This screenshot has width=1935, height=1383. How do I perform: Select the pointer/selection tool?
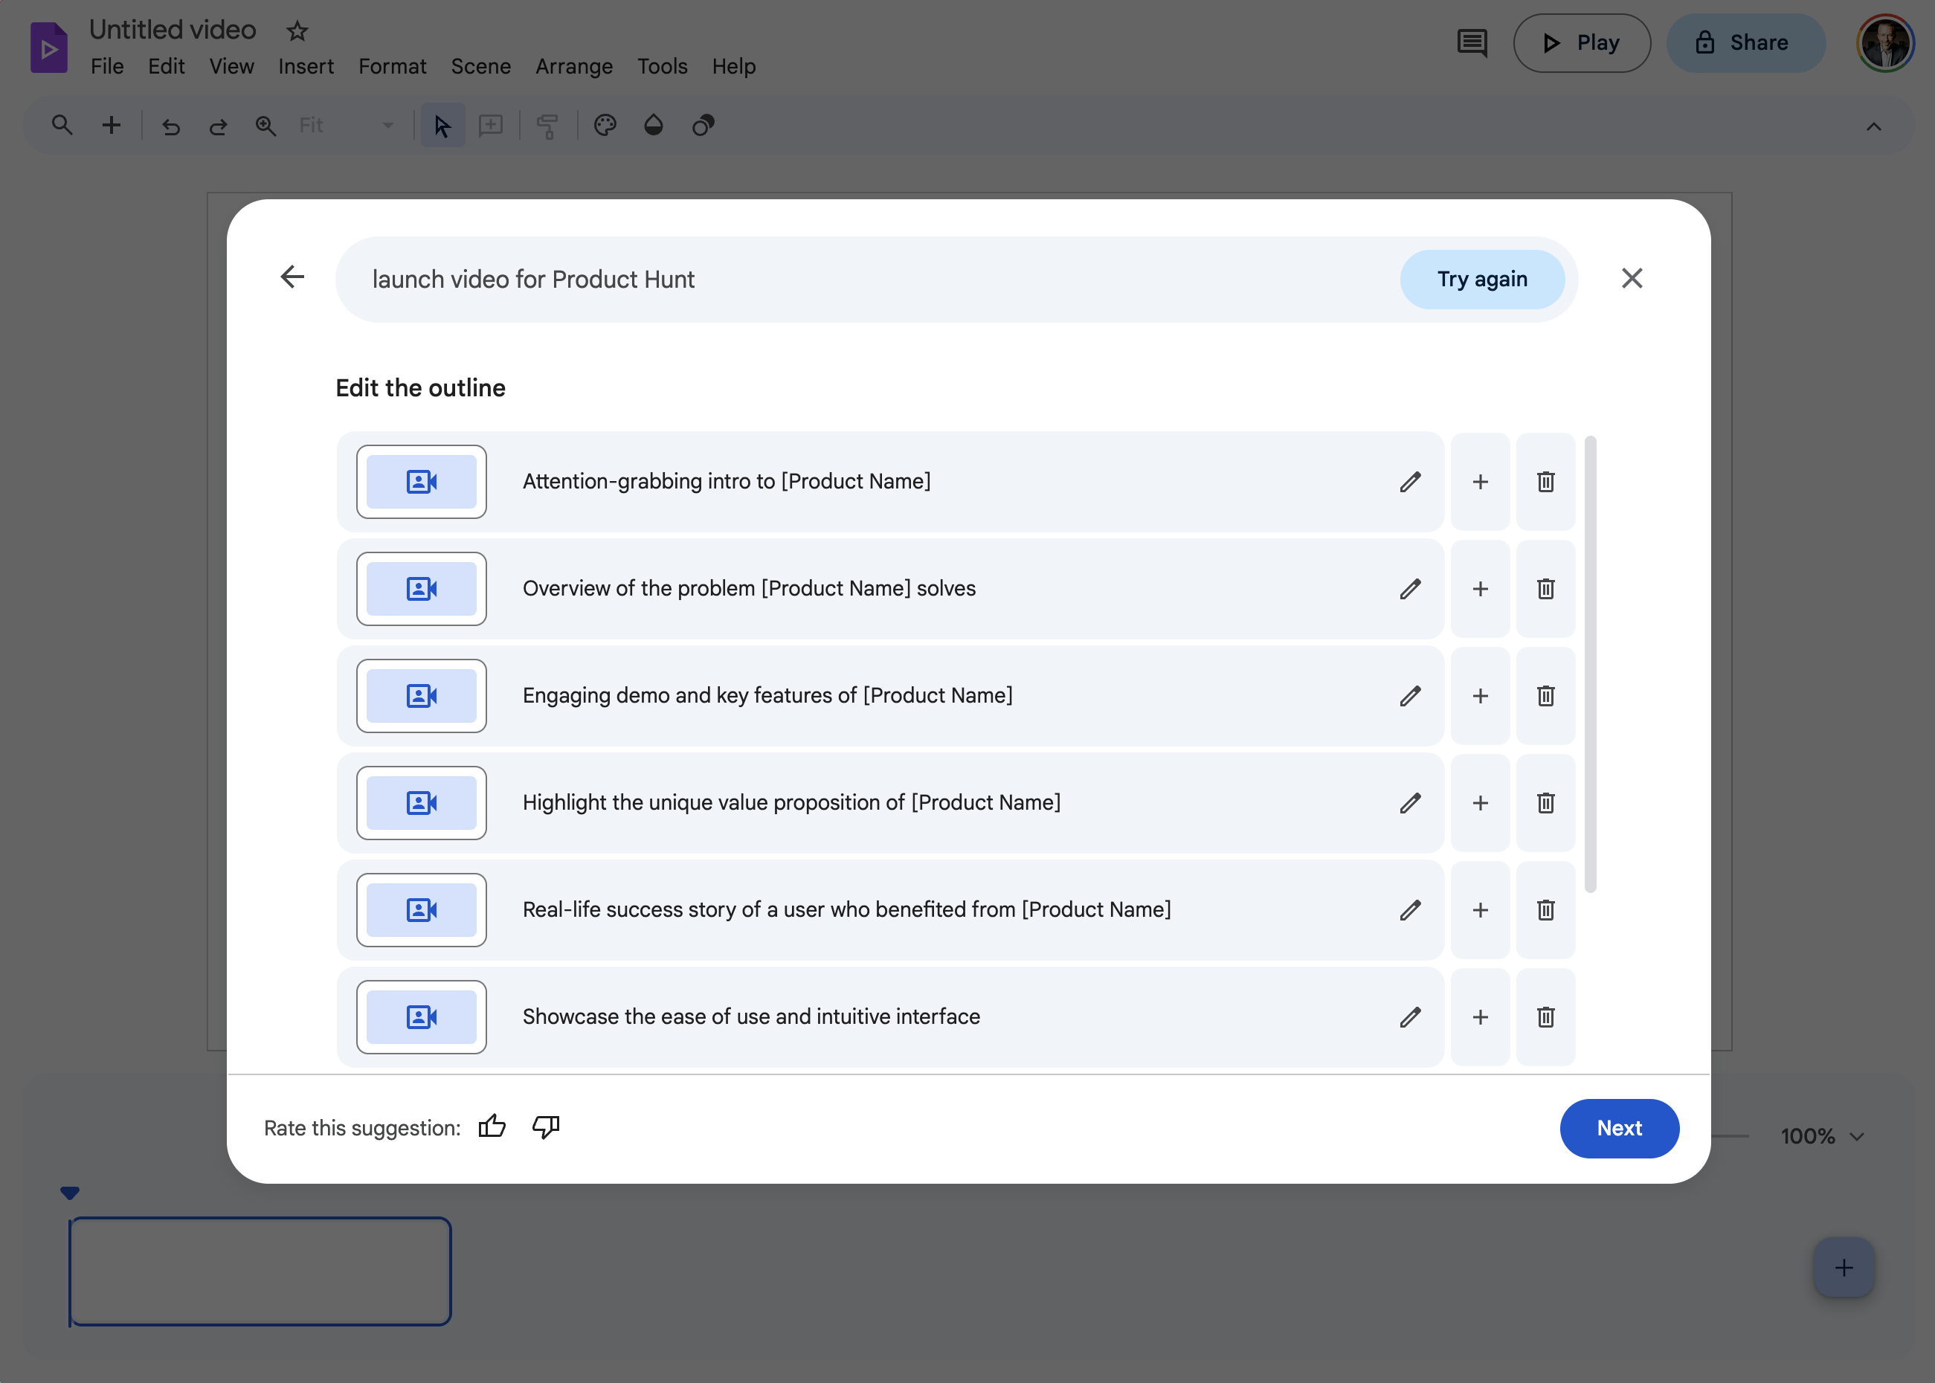tap(443, 126)
